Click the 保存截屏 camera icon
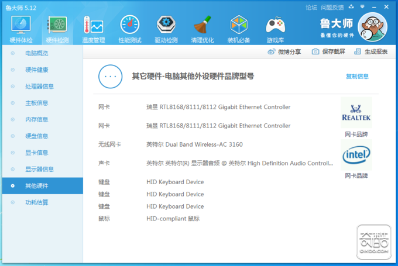The height and width of the screenshot is (266, 398). [315, 51]
